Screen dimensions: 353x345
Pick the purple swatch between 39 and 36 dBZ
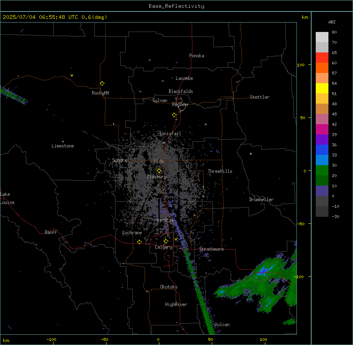[322, 140]
